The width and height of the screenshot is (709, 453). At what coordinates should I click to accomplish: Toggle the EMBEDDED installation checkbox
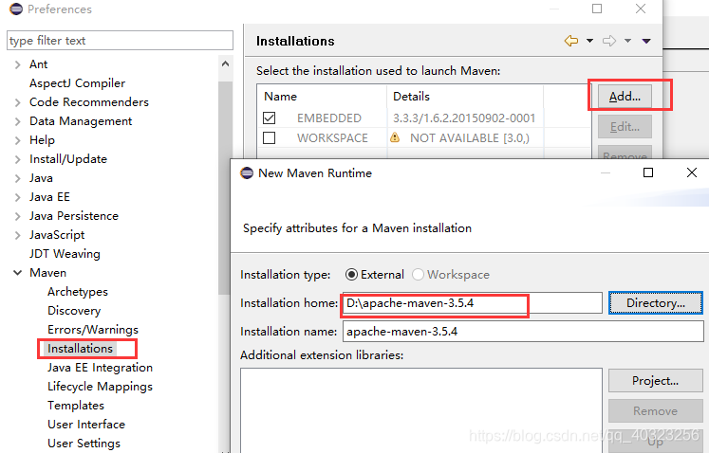pos(269,118)
